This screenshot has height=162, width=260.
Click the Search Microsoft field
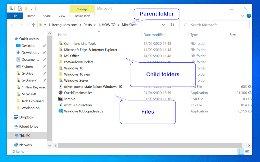[x=214, y=25]
